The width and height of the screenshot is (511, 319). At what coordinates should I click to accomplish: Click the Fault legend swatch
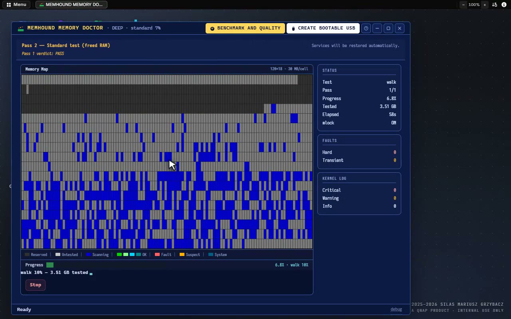[x=157, y=254]
